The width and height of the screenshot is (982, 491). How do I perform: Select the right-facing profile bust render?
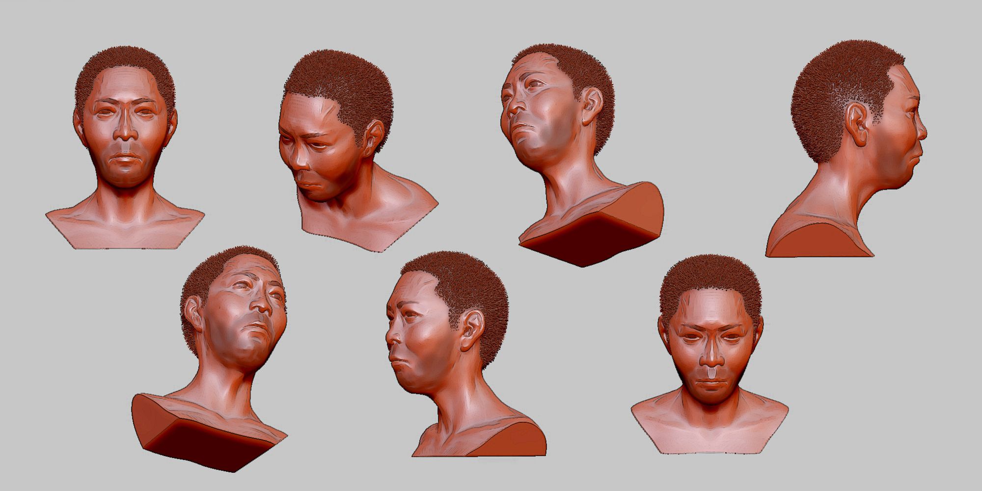point(846,149)
